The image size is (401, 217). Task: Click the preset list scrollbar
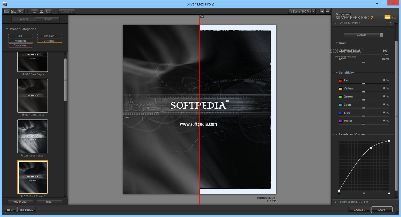[66, 80]
